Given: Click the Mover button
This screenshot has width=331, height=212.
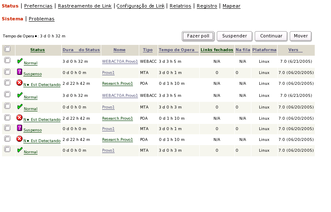Looking at the screenshot, I should point(301,36).
